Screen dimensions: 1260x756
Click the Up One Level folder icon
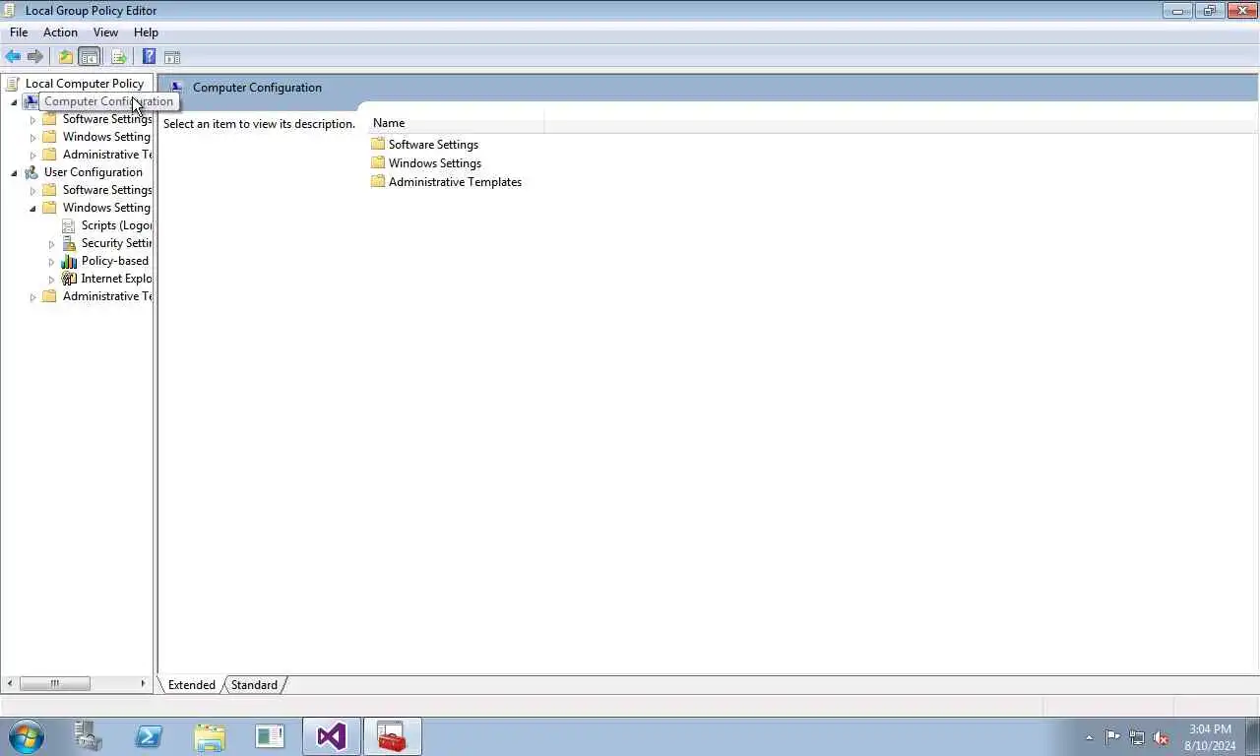coord(66,57)
